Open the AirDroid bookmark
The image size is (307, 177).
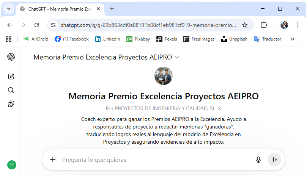click(x=36, y=39)
